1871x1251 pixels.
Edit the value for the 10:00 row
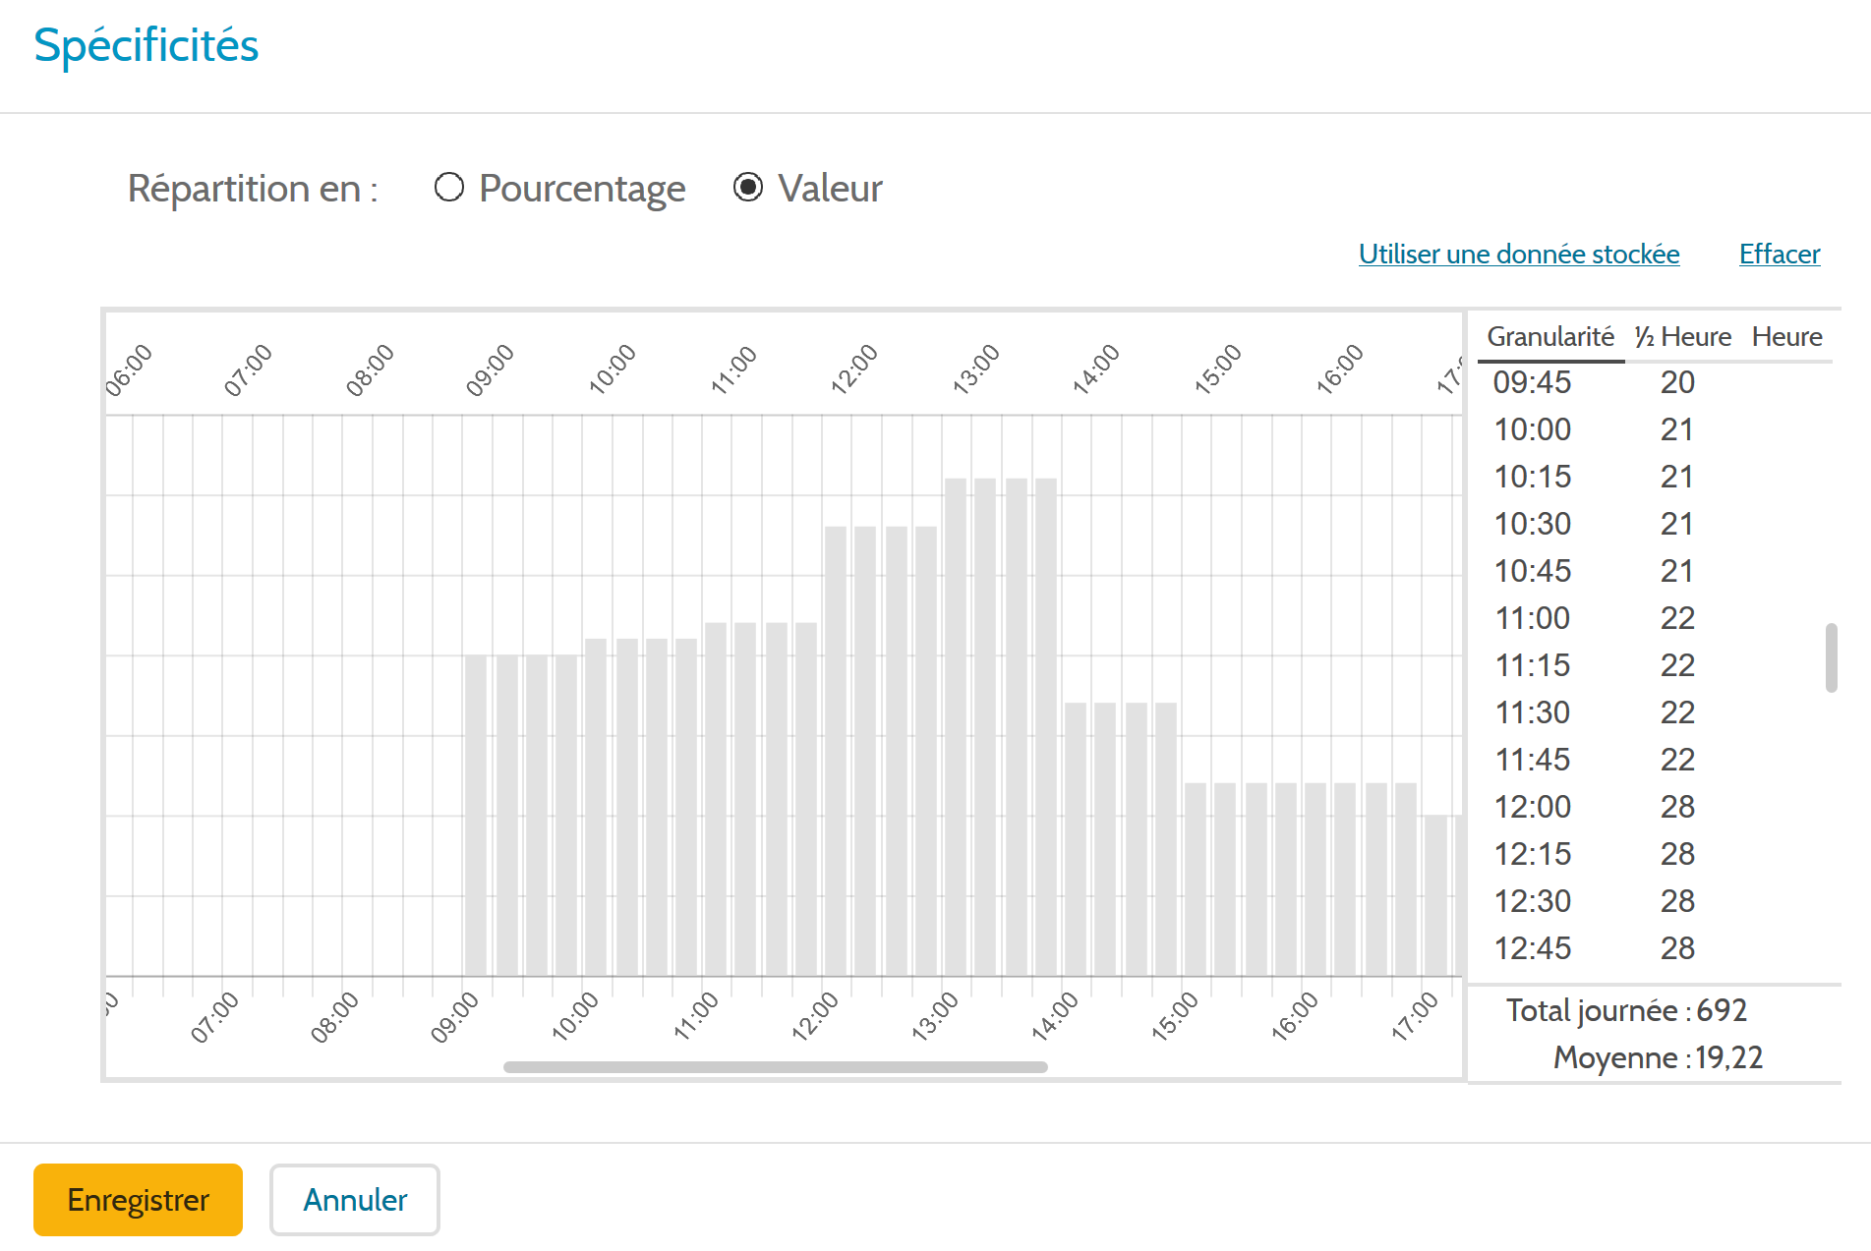coord(1677,429)
